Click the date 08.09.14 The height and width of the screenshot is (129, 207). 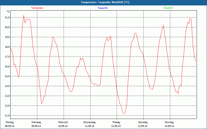pos(10,126)
